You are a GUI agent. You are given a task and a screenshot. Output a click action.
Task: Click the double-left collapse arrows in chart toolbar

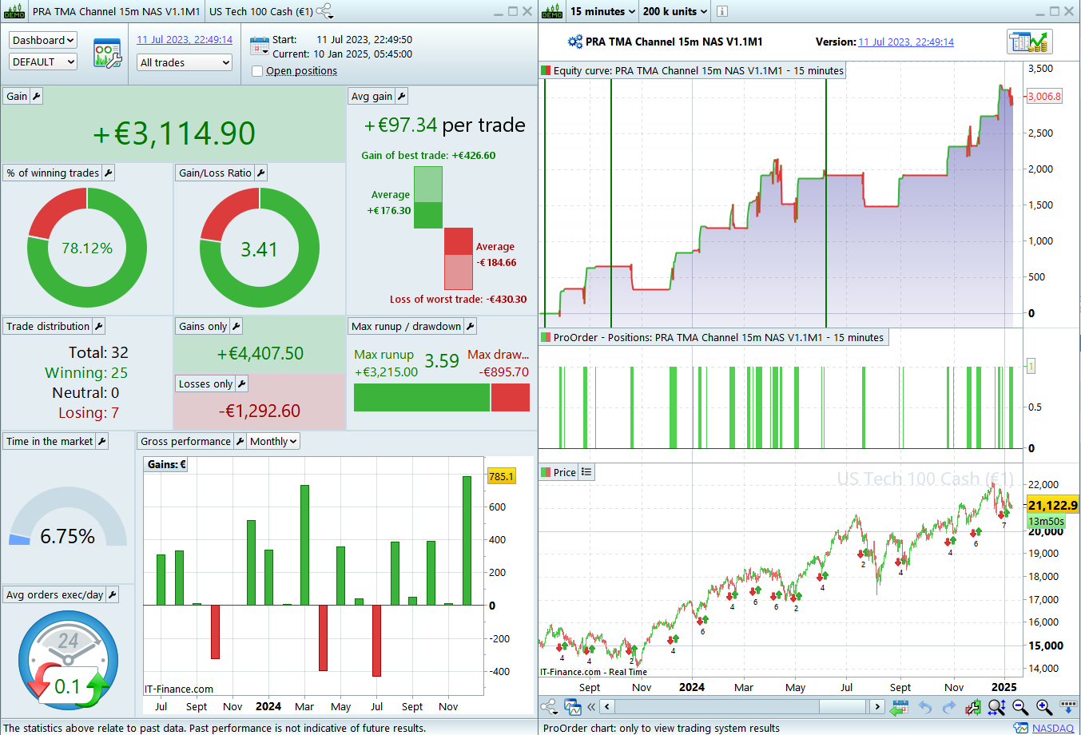[x=591, y=706]
